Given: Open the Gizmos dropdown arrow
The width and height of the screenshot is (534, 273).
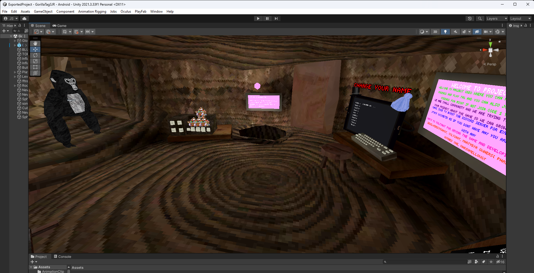Looking at the screenshot, I should coord(503,32).
